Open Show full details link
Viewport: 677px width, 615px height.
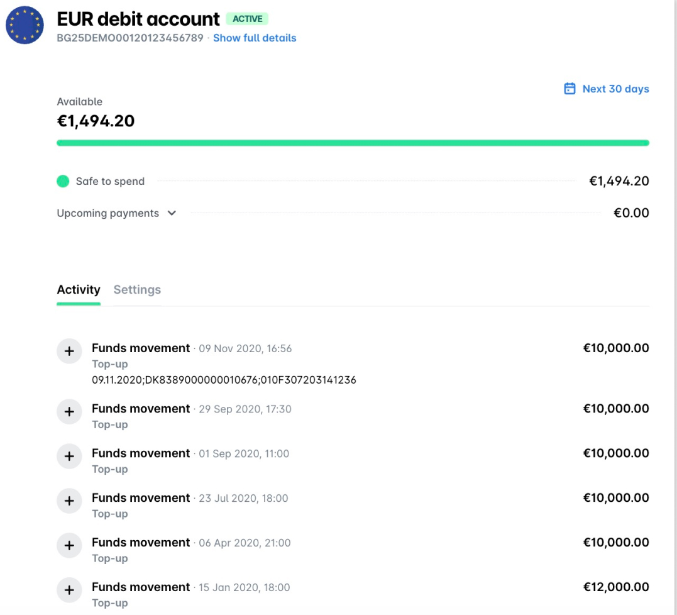pyautogui.click(x=254, y=38)
